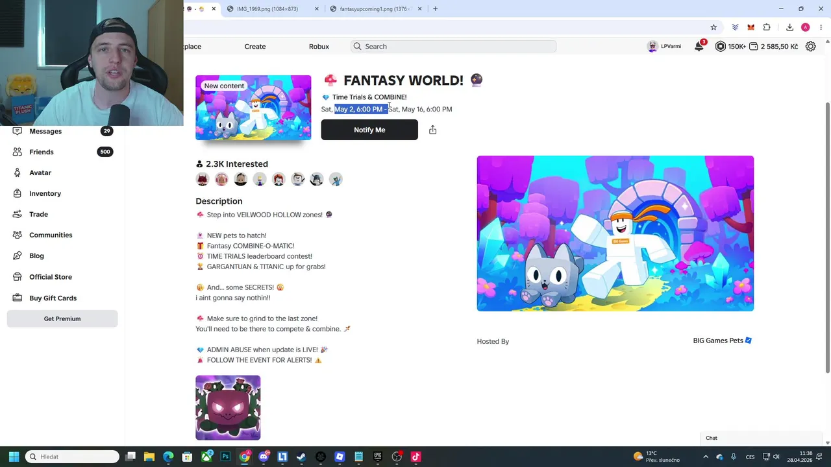
Task: Open Roblox settings gear
Action: point(810,46)
